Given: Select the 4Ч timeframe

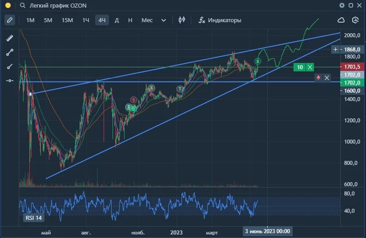Looking at the screenshot, I should [102, 20].
